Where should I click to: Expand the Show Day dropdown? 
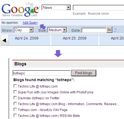(31, 30)
